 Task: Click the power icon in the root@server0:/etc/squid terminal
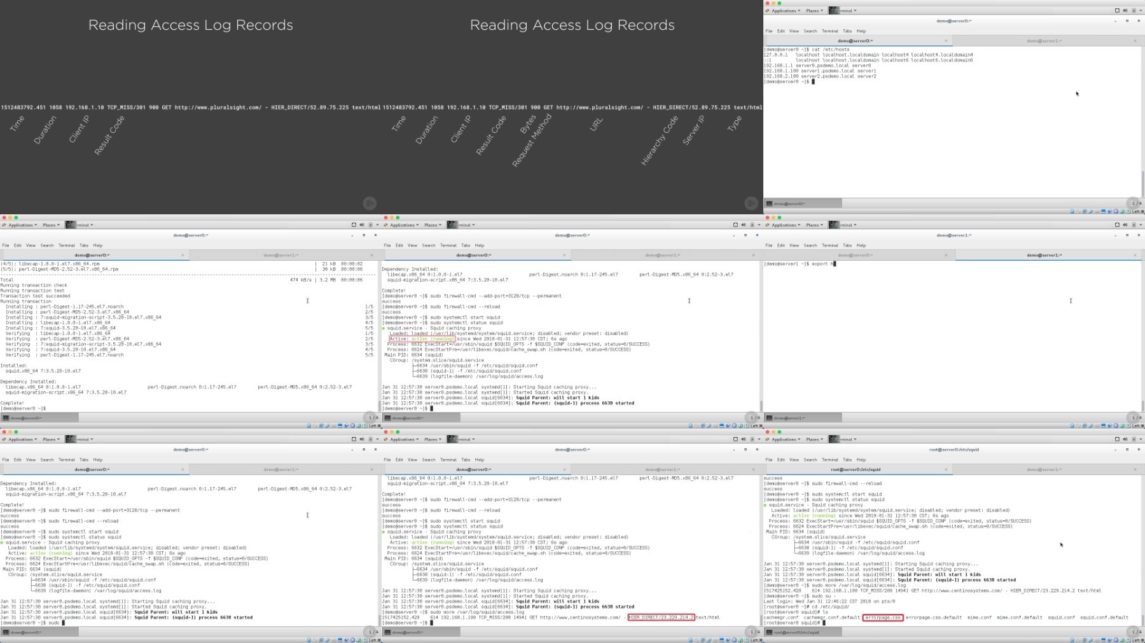tap(1134, 439)
